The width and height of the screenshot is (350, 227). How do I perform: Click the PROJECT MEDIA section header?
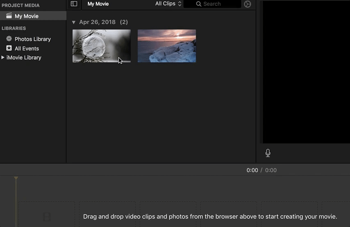pos(20,5)
